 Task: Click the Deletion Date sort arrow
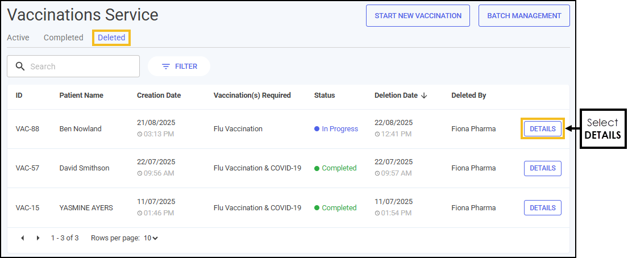coord(424,95)
